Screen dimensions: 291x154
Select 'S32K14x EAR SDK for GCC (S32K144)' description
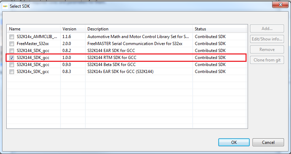pos(120,72)
